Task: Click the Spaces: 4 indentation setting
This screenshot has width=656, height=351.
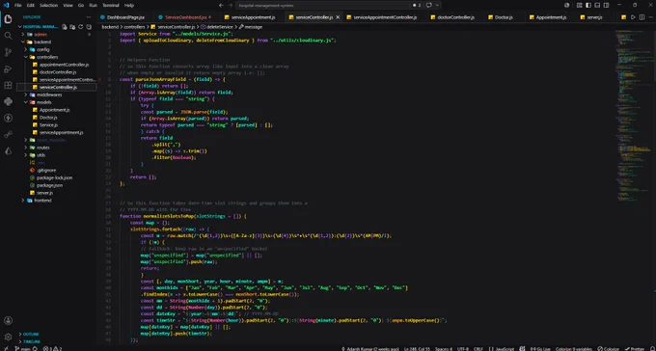Action: (x=444, y=348)
